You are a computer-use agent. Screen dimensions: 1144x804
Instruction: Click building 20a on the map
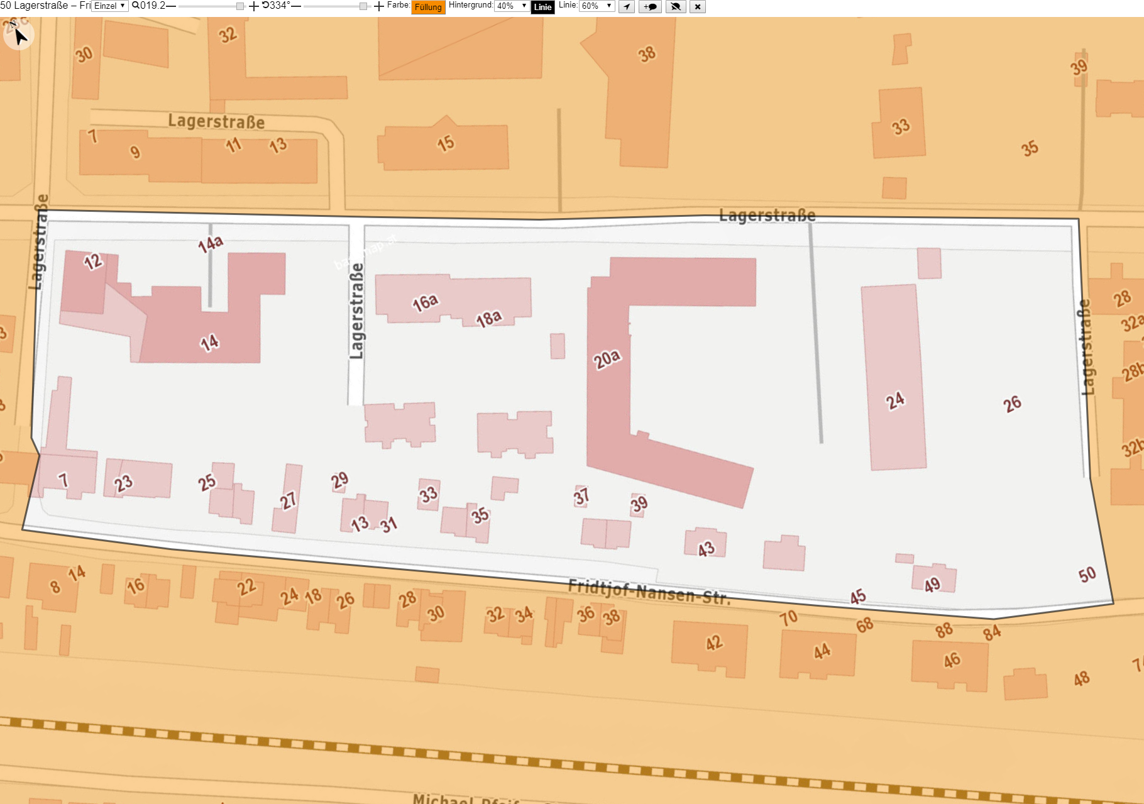607,359
